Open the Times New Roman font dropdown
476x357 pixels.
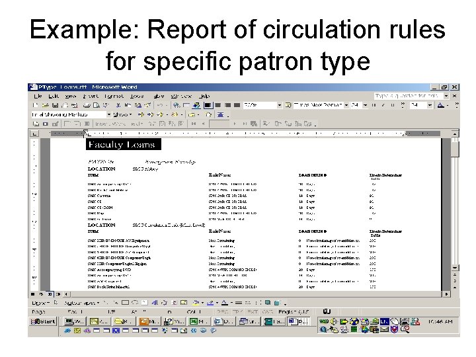pyautogui.click(x=346, y=105)
